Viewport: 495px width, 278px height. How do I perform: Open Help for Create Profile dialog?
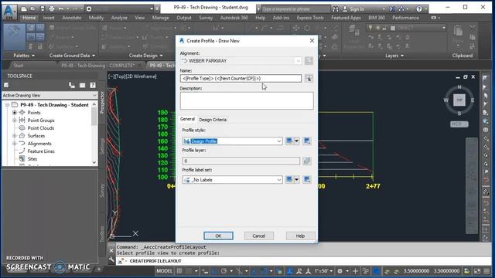click(x=300, y=236)
